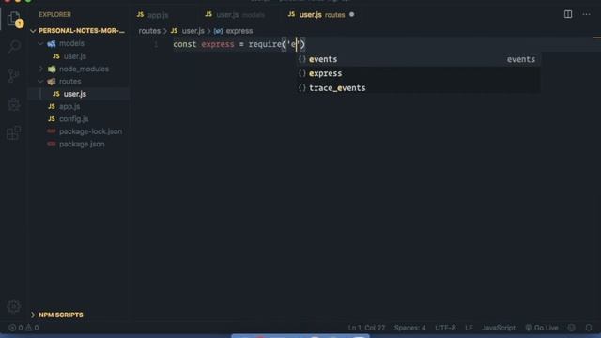Start Go Live server

(542, 328)
